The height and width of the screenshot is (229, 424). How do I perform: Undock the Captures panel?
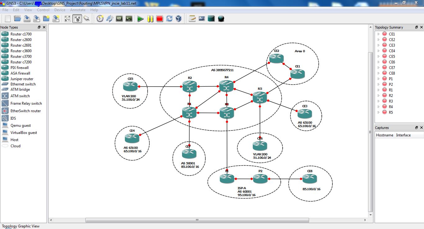(x=417, y=127)
